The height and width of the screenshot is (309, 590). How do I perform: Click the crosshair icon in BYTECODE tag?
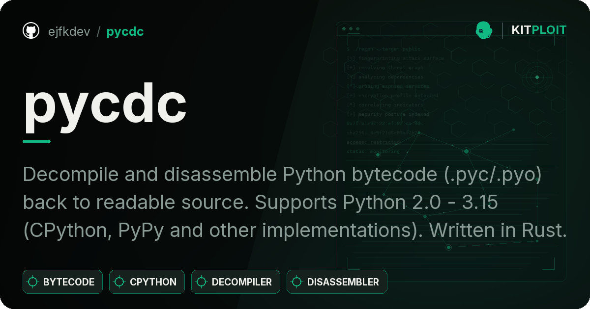pyautogui.click(x=33, y=282)
